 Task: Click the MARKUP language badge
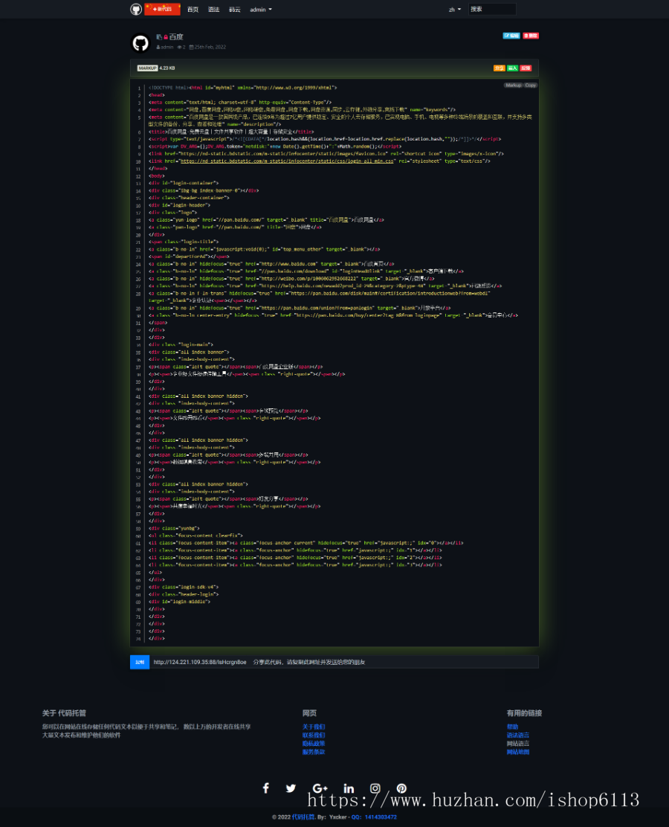[x=147, y=68]
